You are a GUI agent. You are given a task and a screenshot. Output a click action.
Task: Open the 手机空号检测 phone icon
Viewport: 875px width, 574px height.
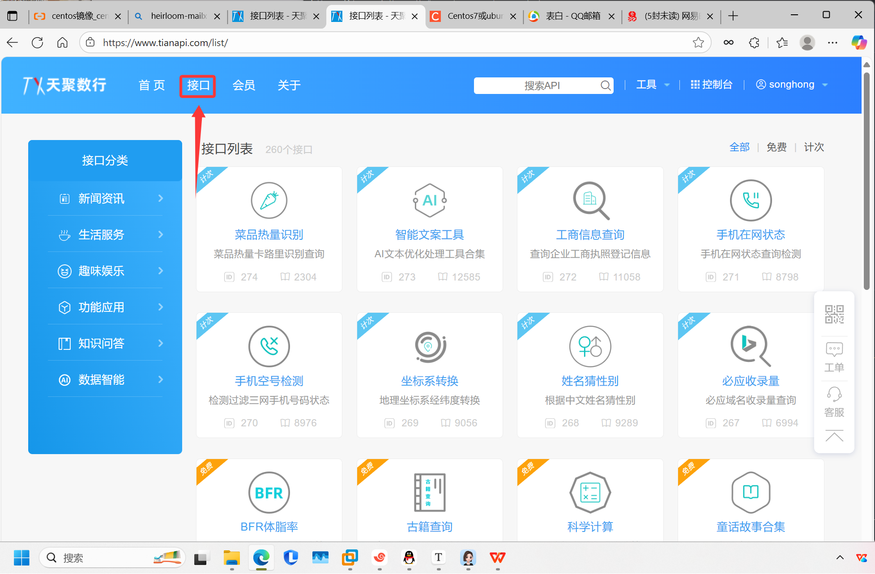click(269, 346)
